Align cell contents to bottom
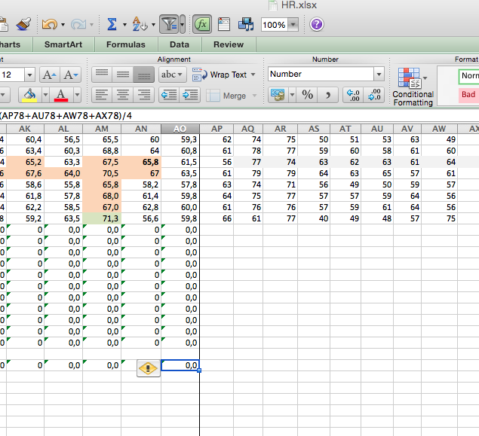This screenshot has height=436, width=479. pos(144,75)
